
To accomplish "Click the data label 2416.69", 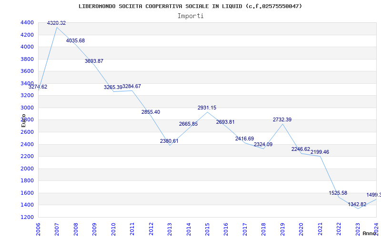I will [244, 139].
